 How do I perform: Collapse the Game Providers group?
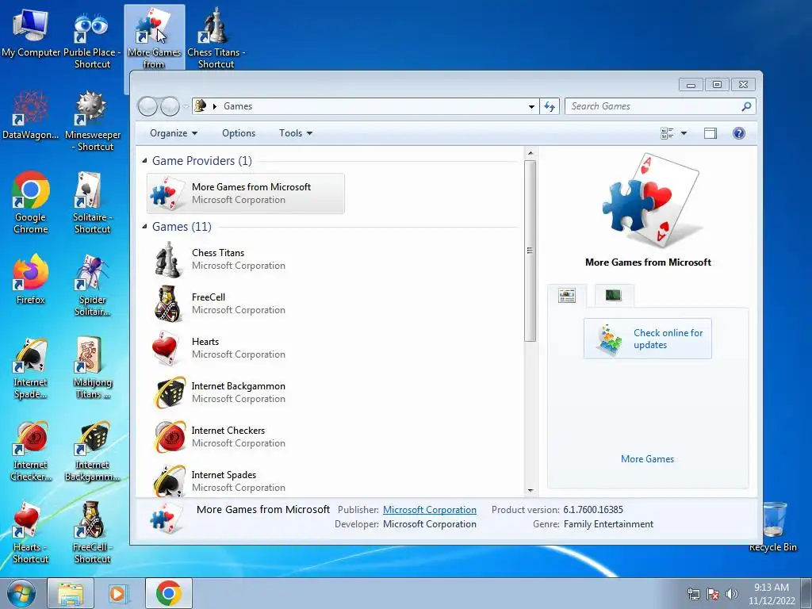point(144,161)
